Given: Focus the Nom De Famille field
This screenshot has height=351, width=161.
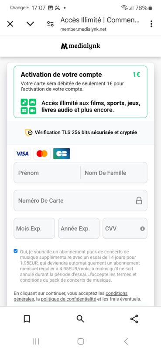Looking at the screenshot, I should tap(114, 172).
